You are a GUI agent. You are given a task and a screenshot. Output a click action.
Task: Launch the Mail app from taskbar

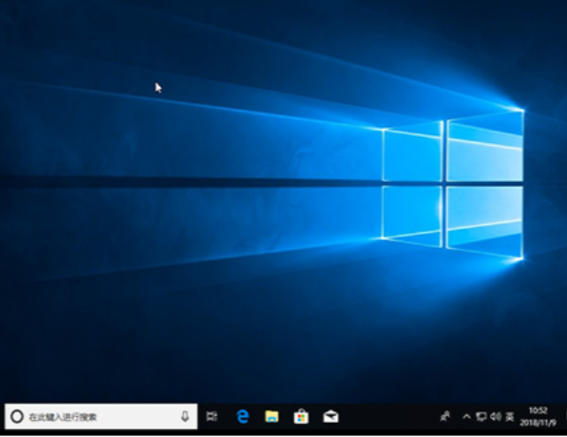(x=330, y=416)
